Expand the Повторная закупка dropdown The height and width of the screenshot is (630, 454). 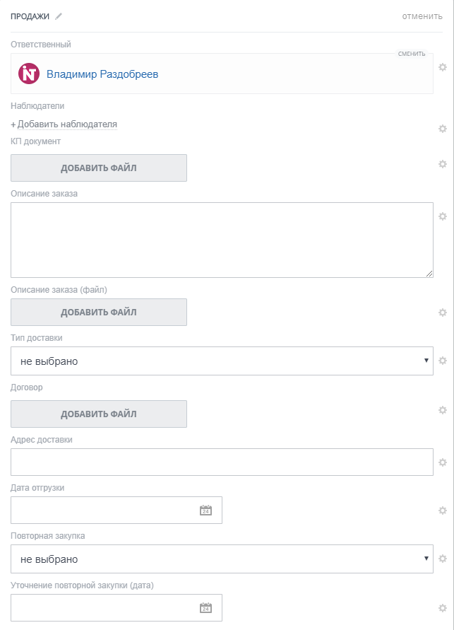pos(222,559)
